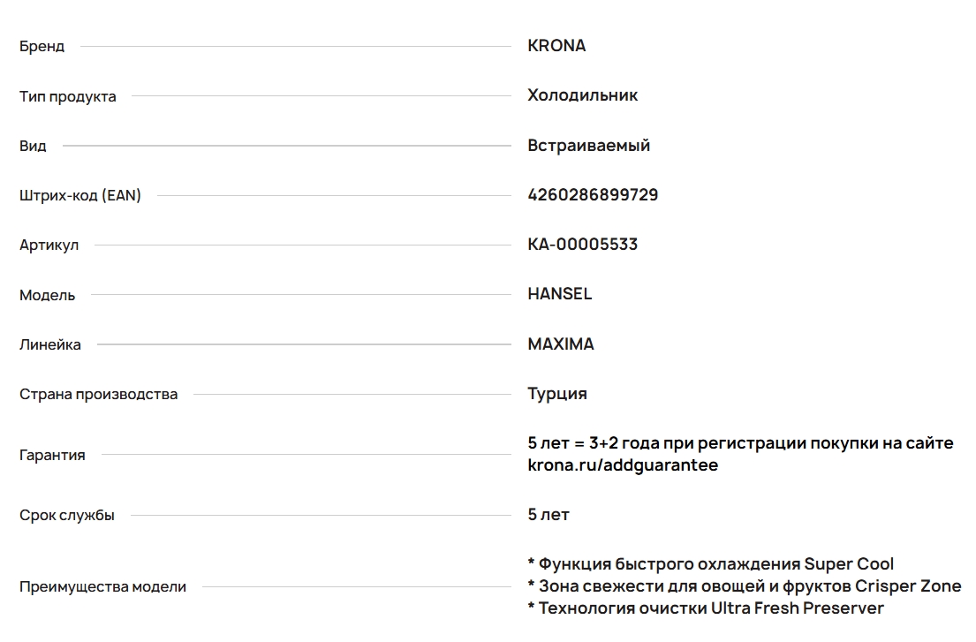Click the HANSEL model value

(x=559, y=294)
